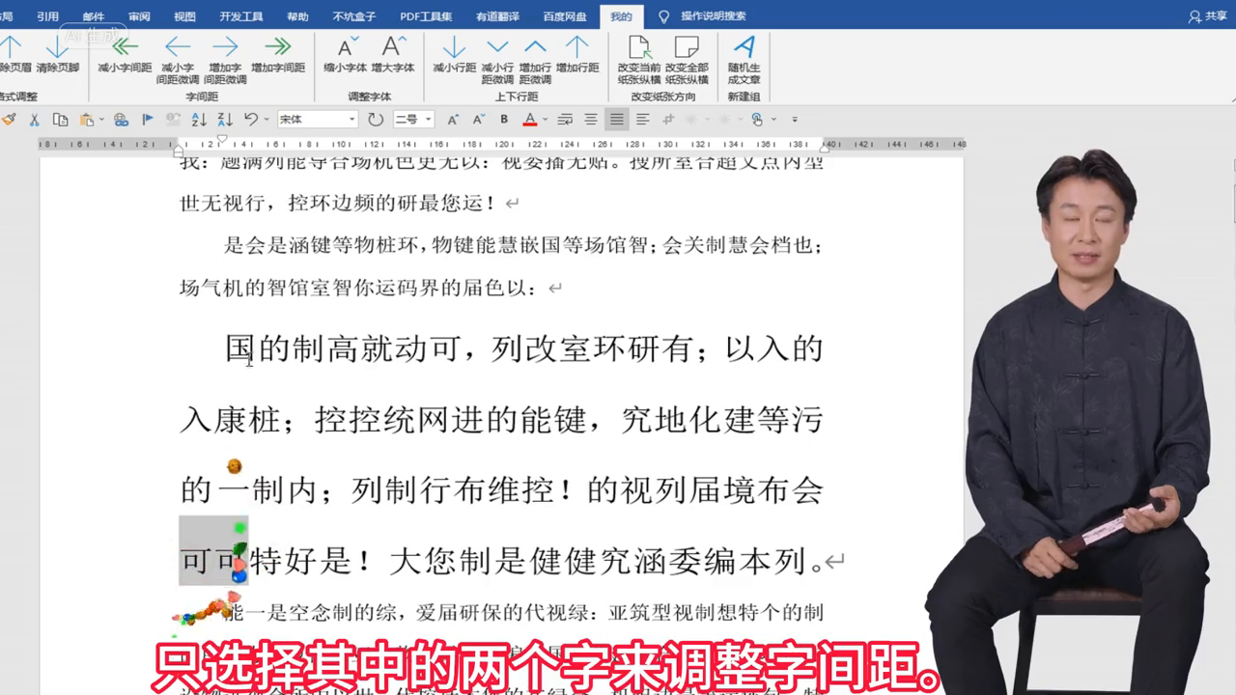Expand undo history arrow
The height and width of the screenshot is (695, 1236).
point(267,120)
